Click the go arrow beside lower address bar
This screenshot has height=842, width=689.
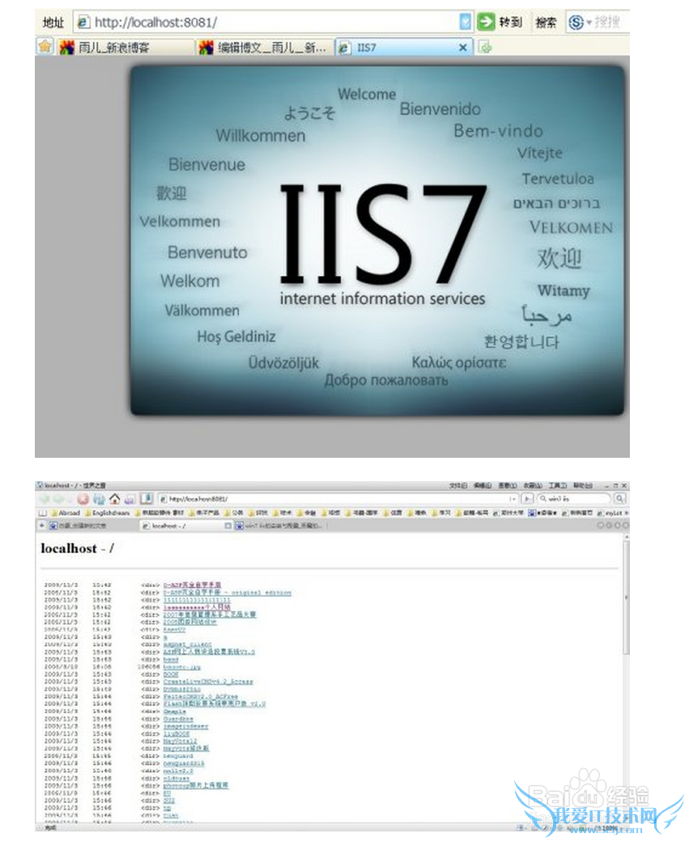(x=528, y=499)
